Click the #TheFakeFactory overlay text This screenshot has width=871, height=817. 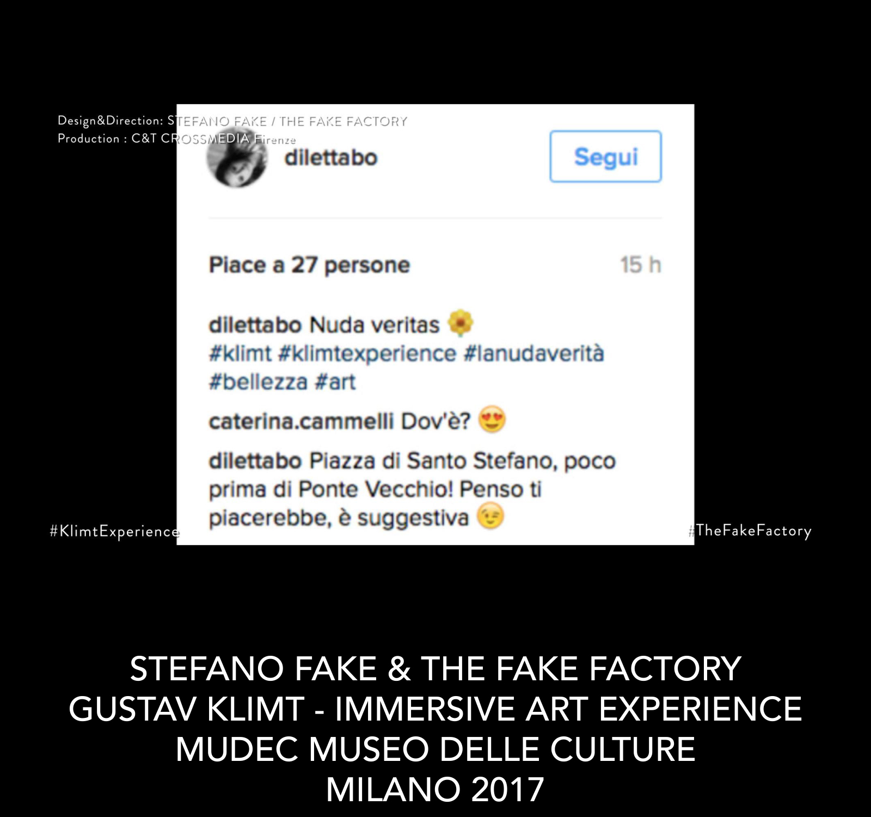[x=750, y=531]
